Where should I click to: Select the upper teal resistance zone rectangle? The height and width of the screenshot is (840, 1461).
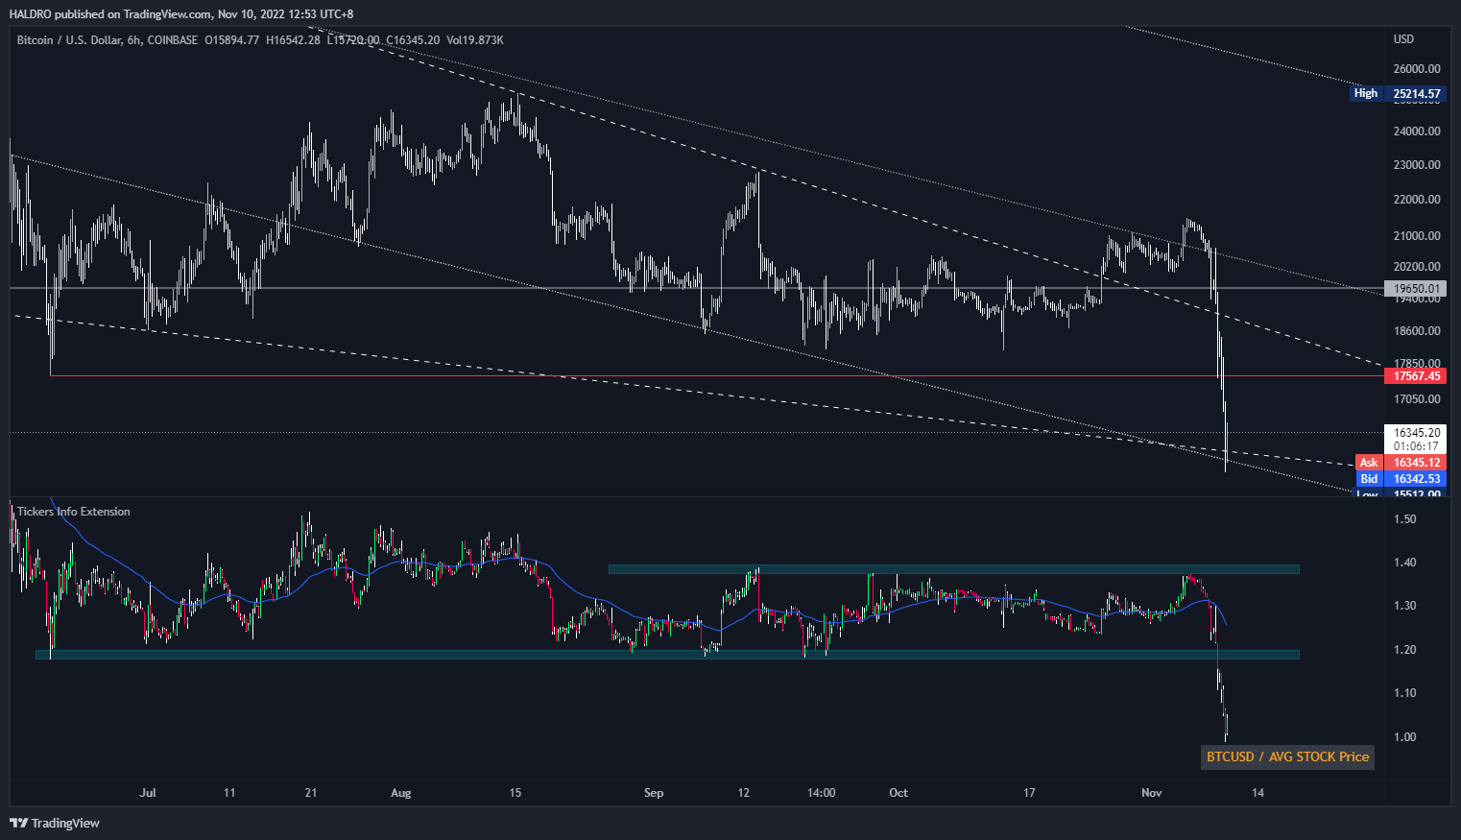[953, 569]
